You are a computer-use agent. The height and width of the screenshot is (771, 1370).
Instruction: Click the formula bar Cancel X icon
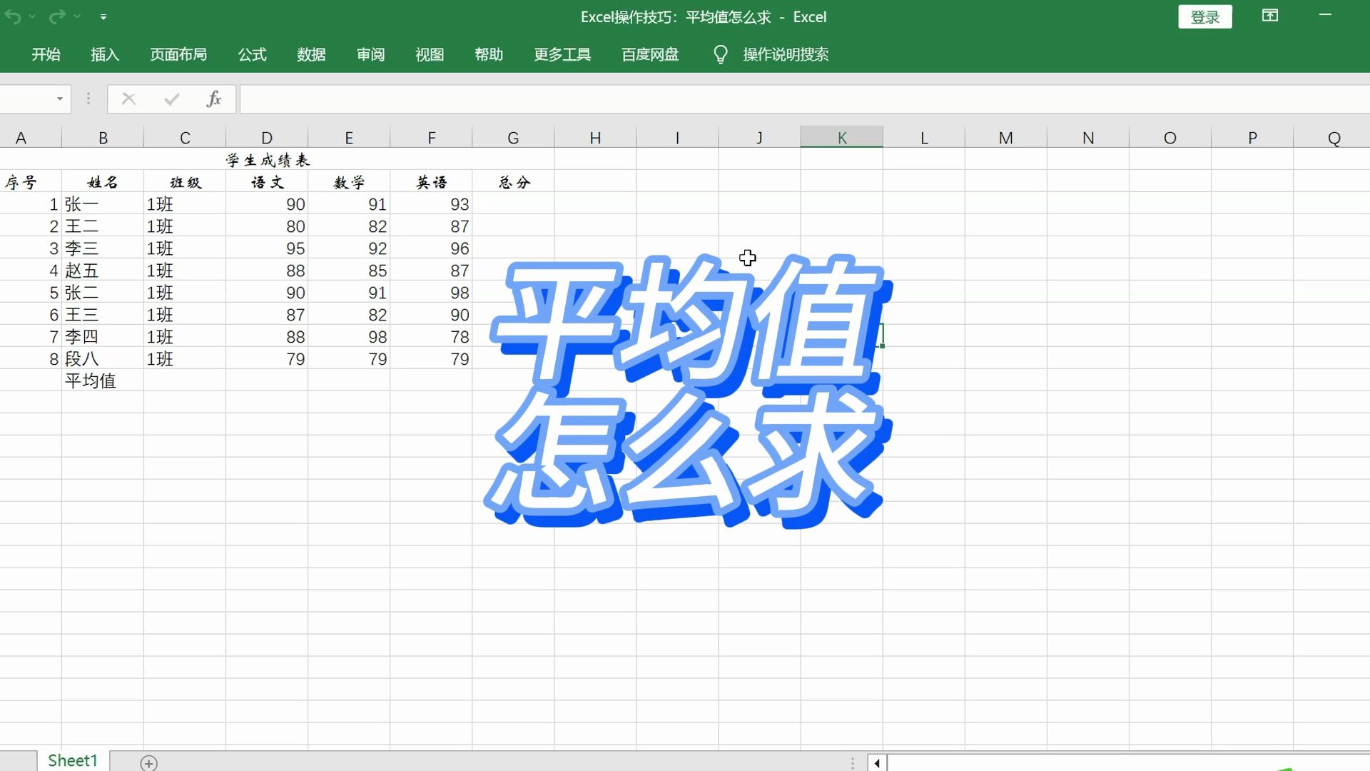[x=128, y=99]
